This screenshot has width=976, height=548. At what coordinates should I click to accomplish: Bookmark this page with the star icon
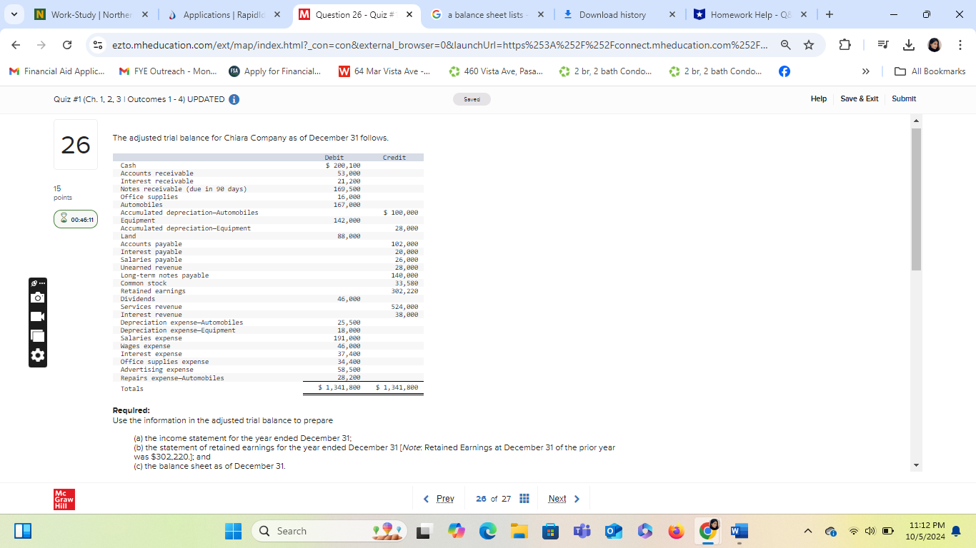click(x=809, y=45)
